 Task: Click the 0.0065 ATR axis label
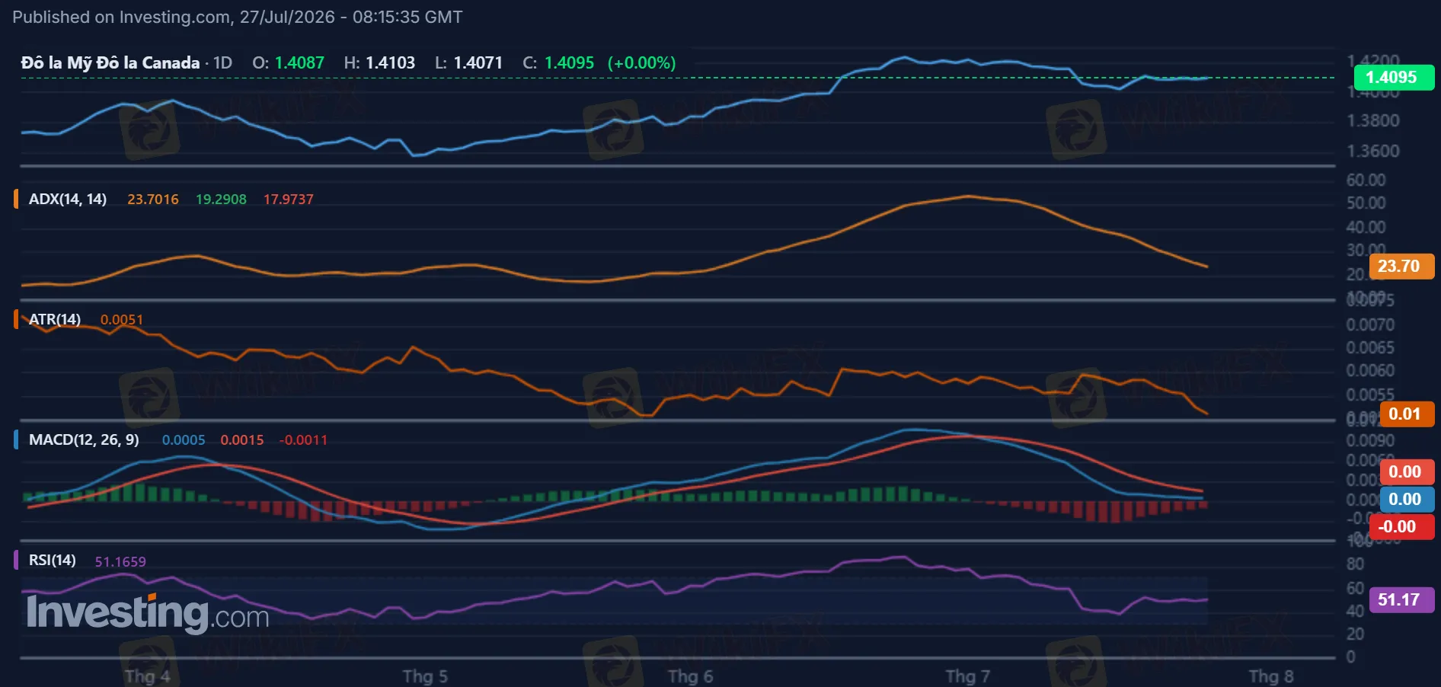pyautogui.click(x=1371, y=347)
